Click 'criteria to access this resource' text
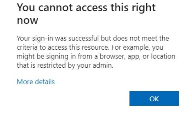 point(62,47)
